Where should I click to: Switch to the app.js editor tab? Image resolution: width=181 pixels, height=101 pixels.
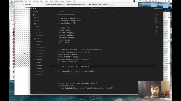pyautogui.click(x=130, y=12)
